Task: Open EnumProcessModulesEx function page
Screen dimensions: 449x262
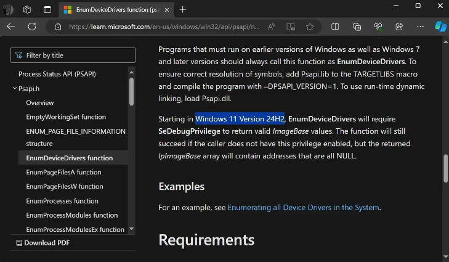Action: [x=75, y=229]
